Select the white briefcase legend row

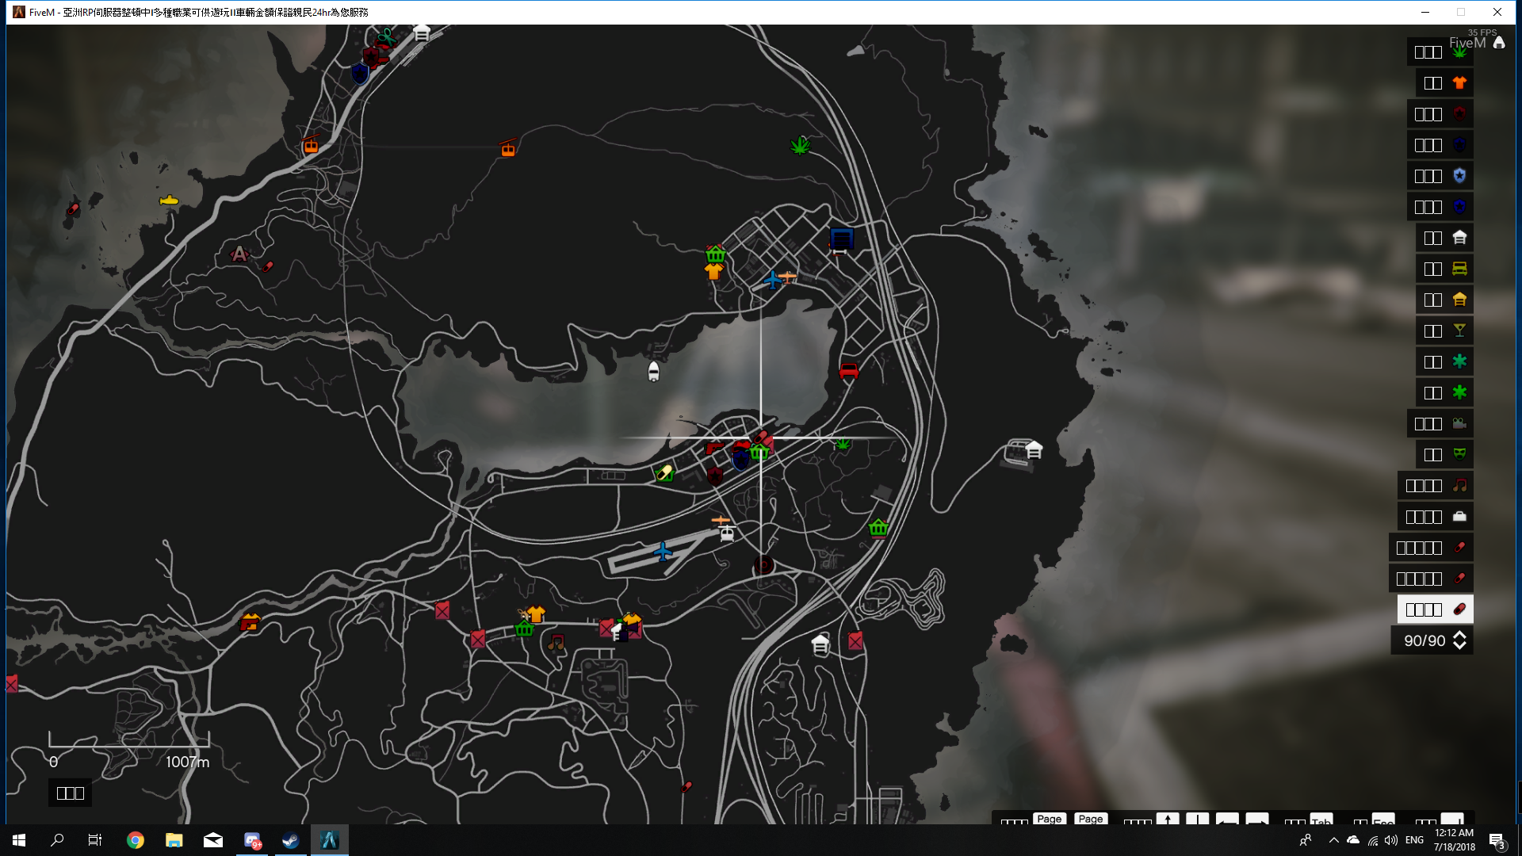click(1436, 516)
